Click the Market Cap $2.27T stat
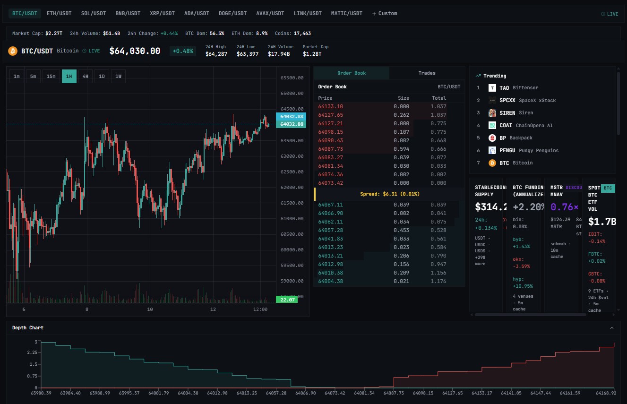This screenshot has height=404, width=627. click(37, 34)
